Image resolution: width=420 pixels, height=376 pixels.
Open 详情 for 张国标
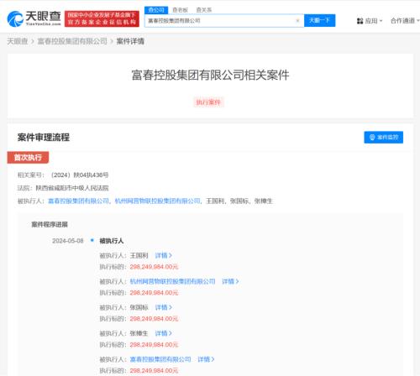[x=163, y=307]
